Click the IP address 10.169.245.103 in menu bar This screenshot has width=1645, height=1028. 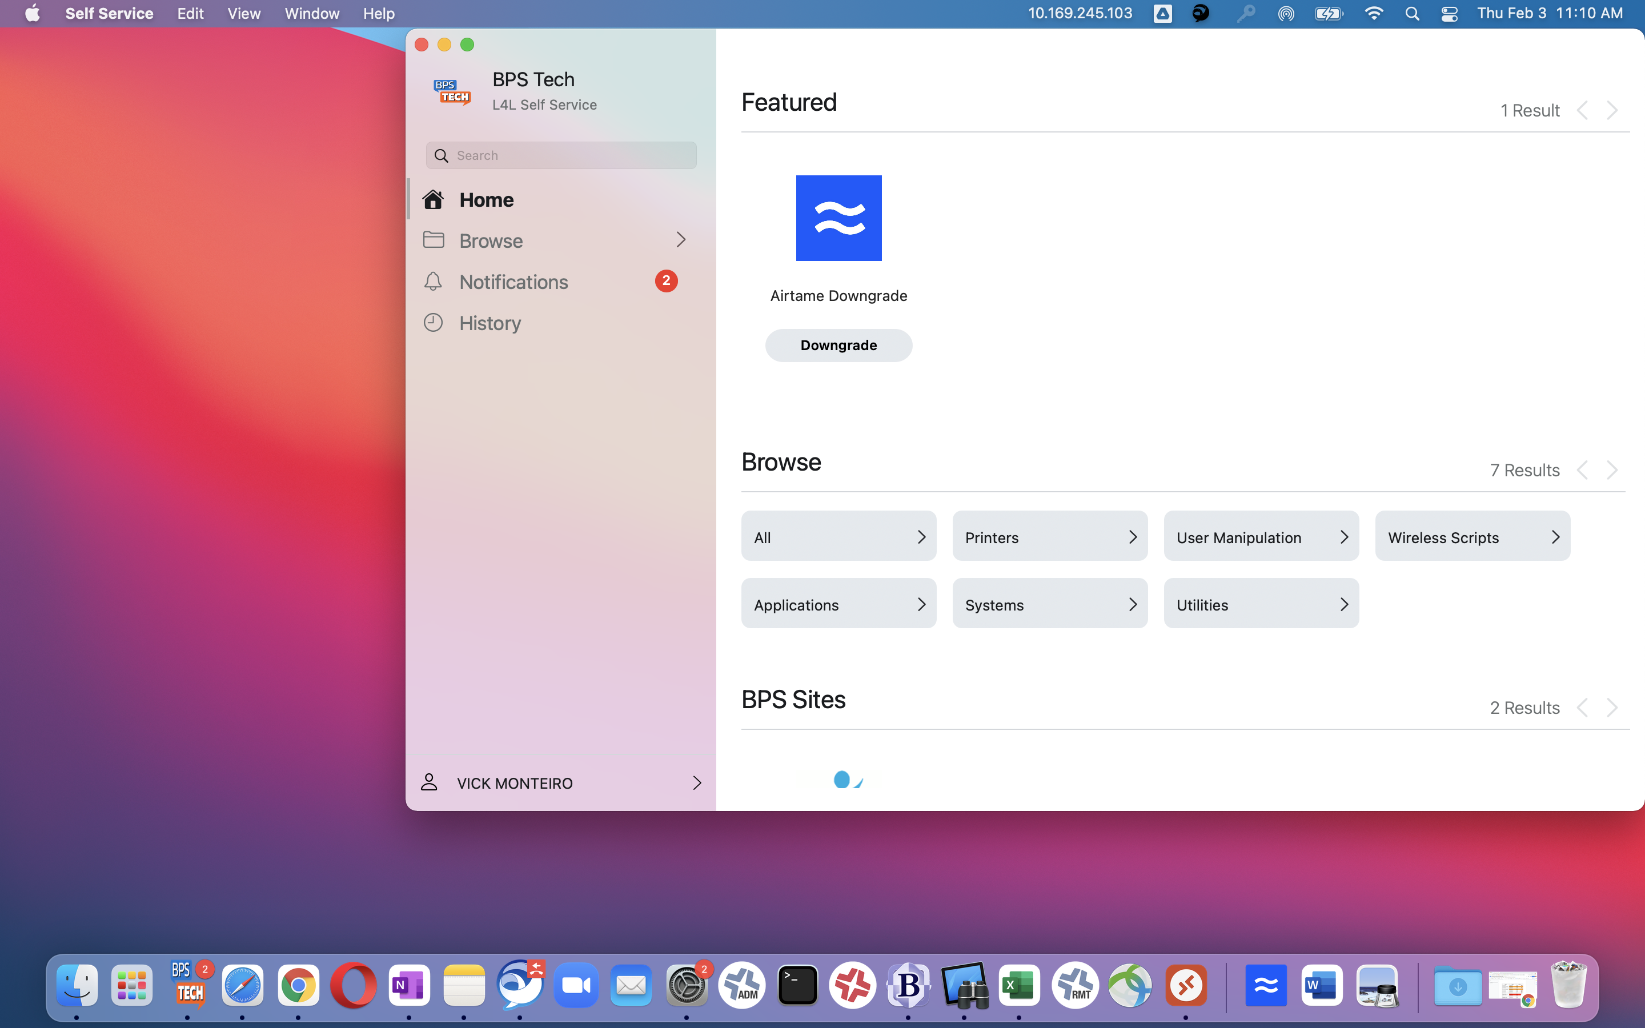click(1080, 14)
